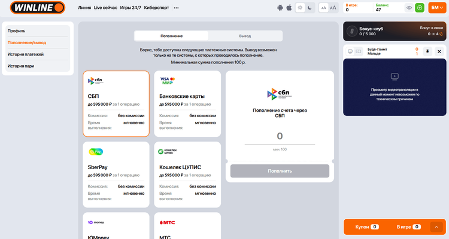
Task: Select the Банковские карты payment card
Action: (x=187, y=104)
